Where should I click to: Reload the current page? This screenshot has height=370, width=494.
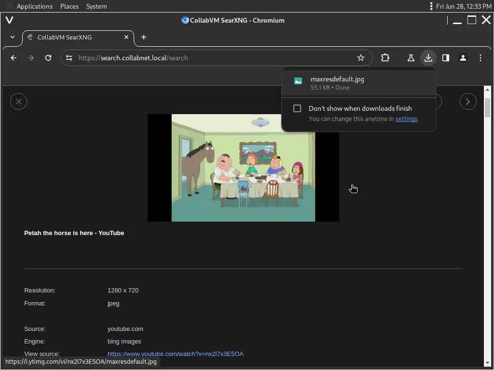coord(48,58)
